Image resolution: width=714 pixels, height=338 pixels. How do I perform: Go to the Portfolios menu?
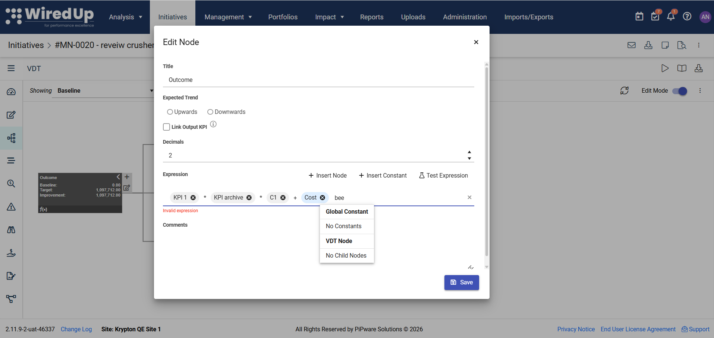[283, 17]
